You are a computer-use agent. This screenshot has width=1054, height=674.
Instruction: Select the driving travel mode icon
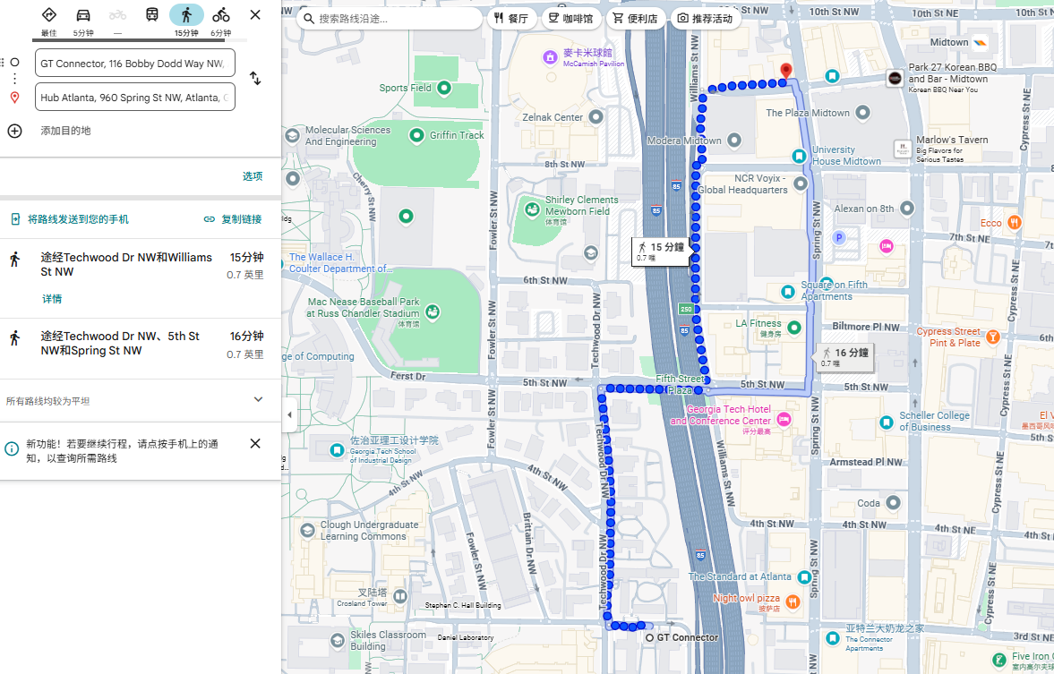(x=83, y=15)
